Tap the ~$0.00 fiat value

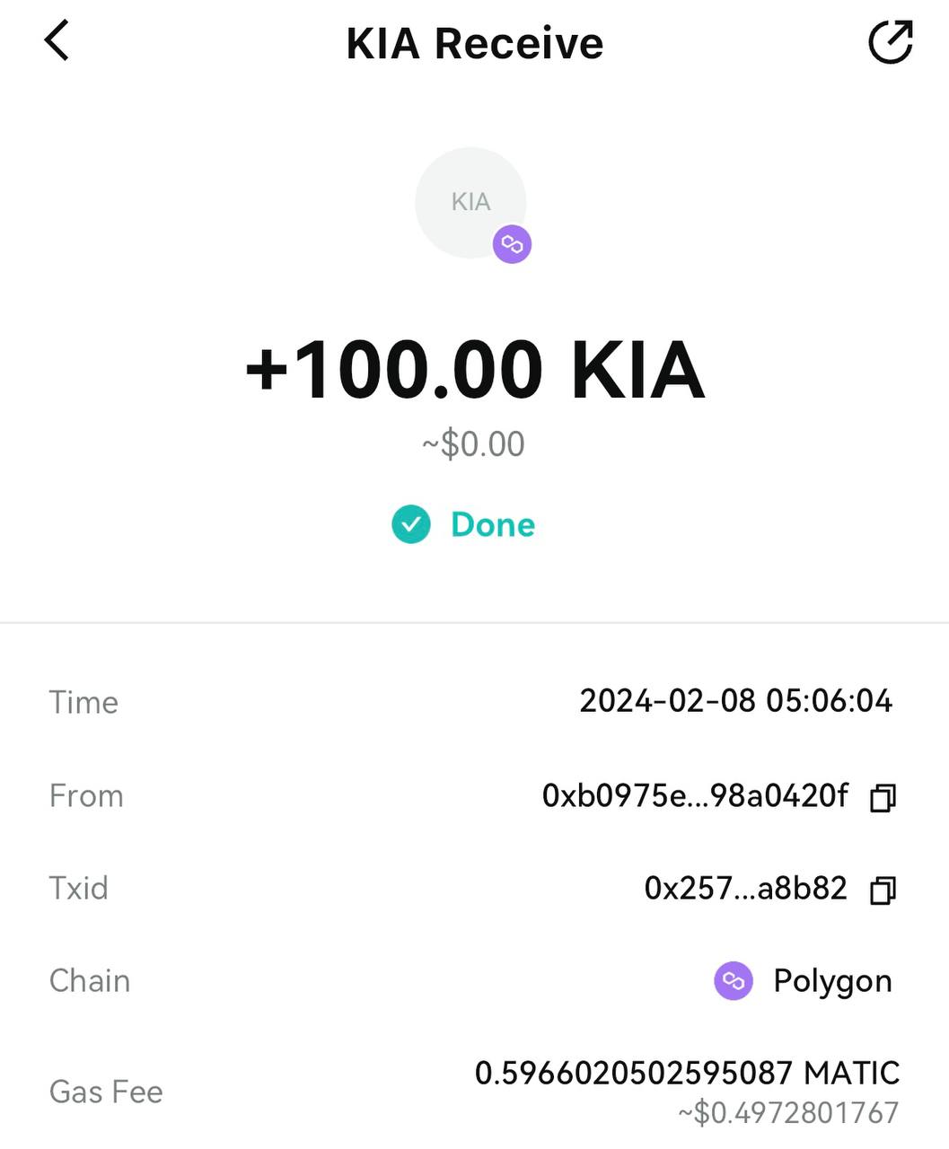point(474,444)
